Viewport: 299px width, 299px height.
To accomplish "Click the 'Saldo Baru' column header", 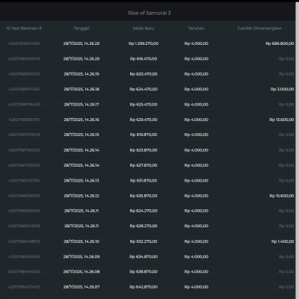I will click(144, 28).
